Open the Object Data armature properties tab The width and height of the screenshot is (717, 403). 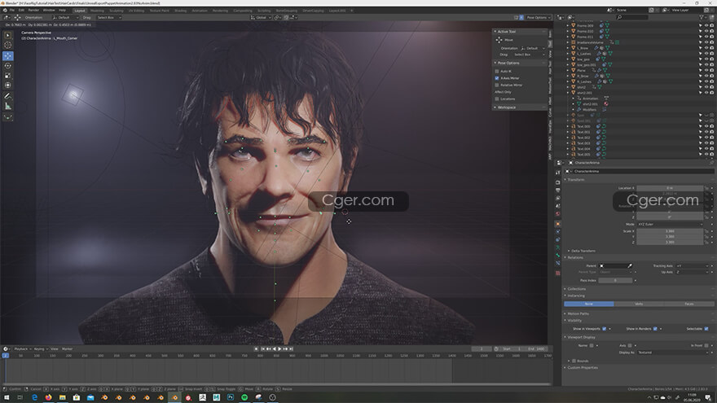point(558,247)
